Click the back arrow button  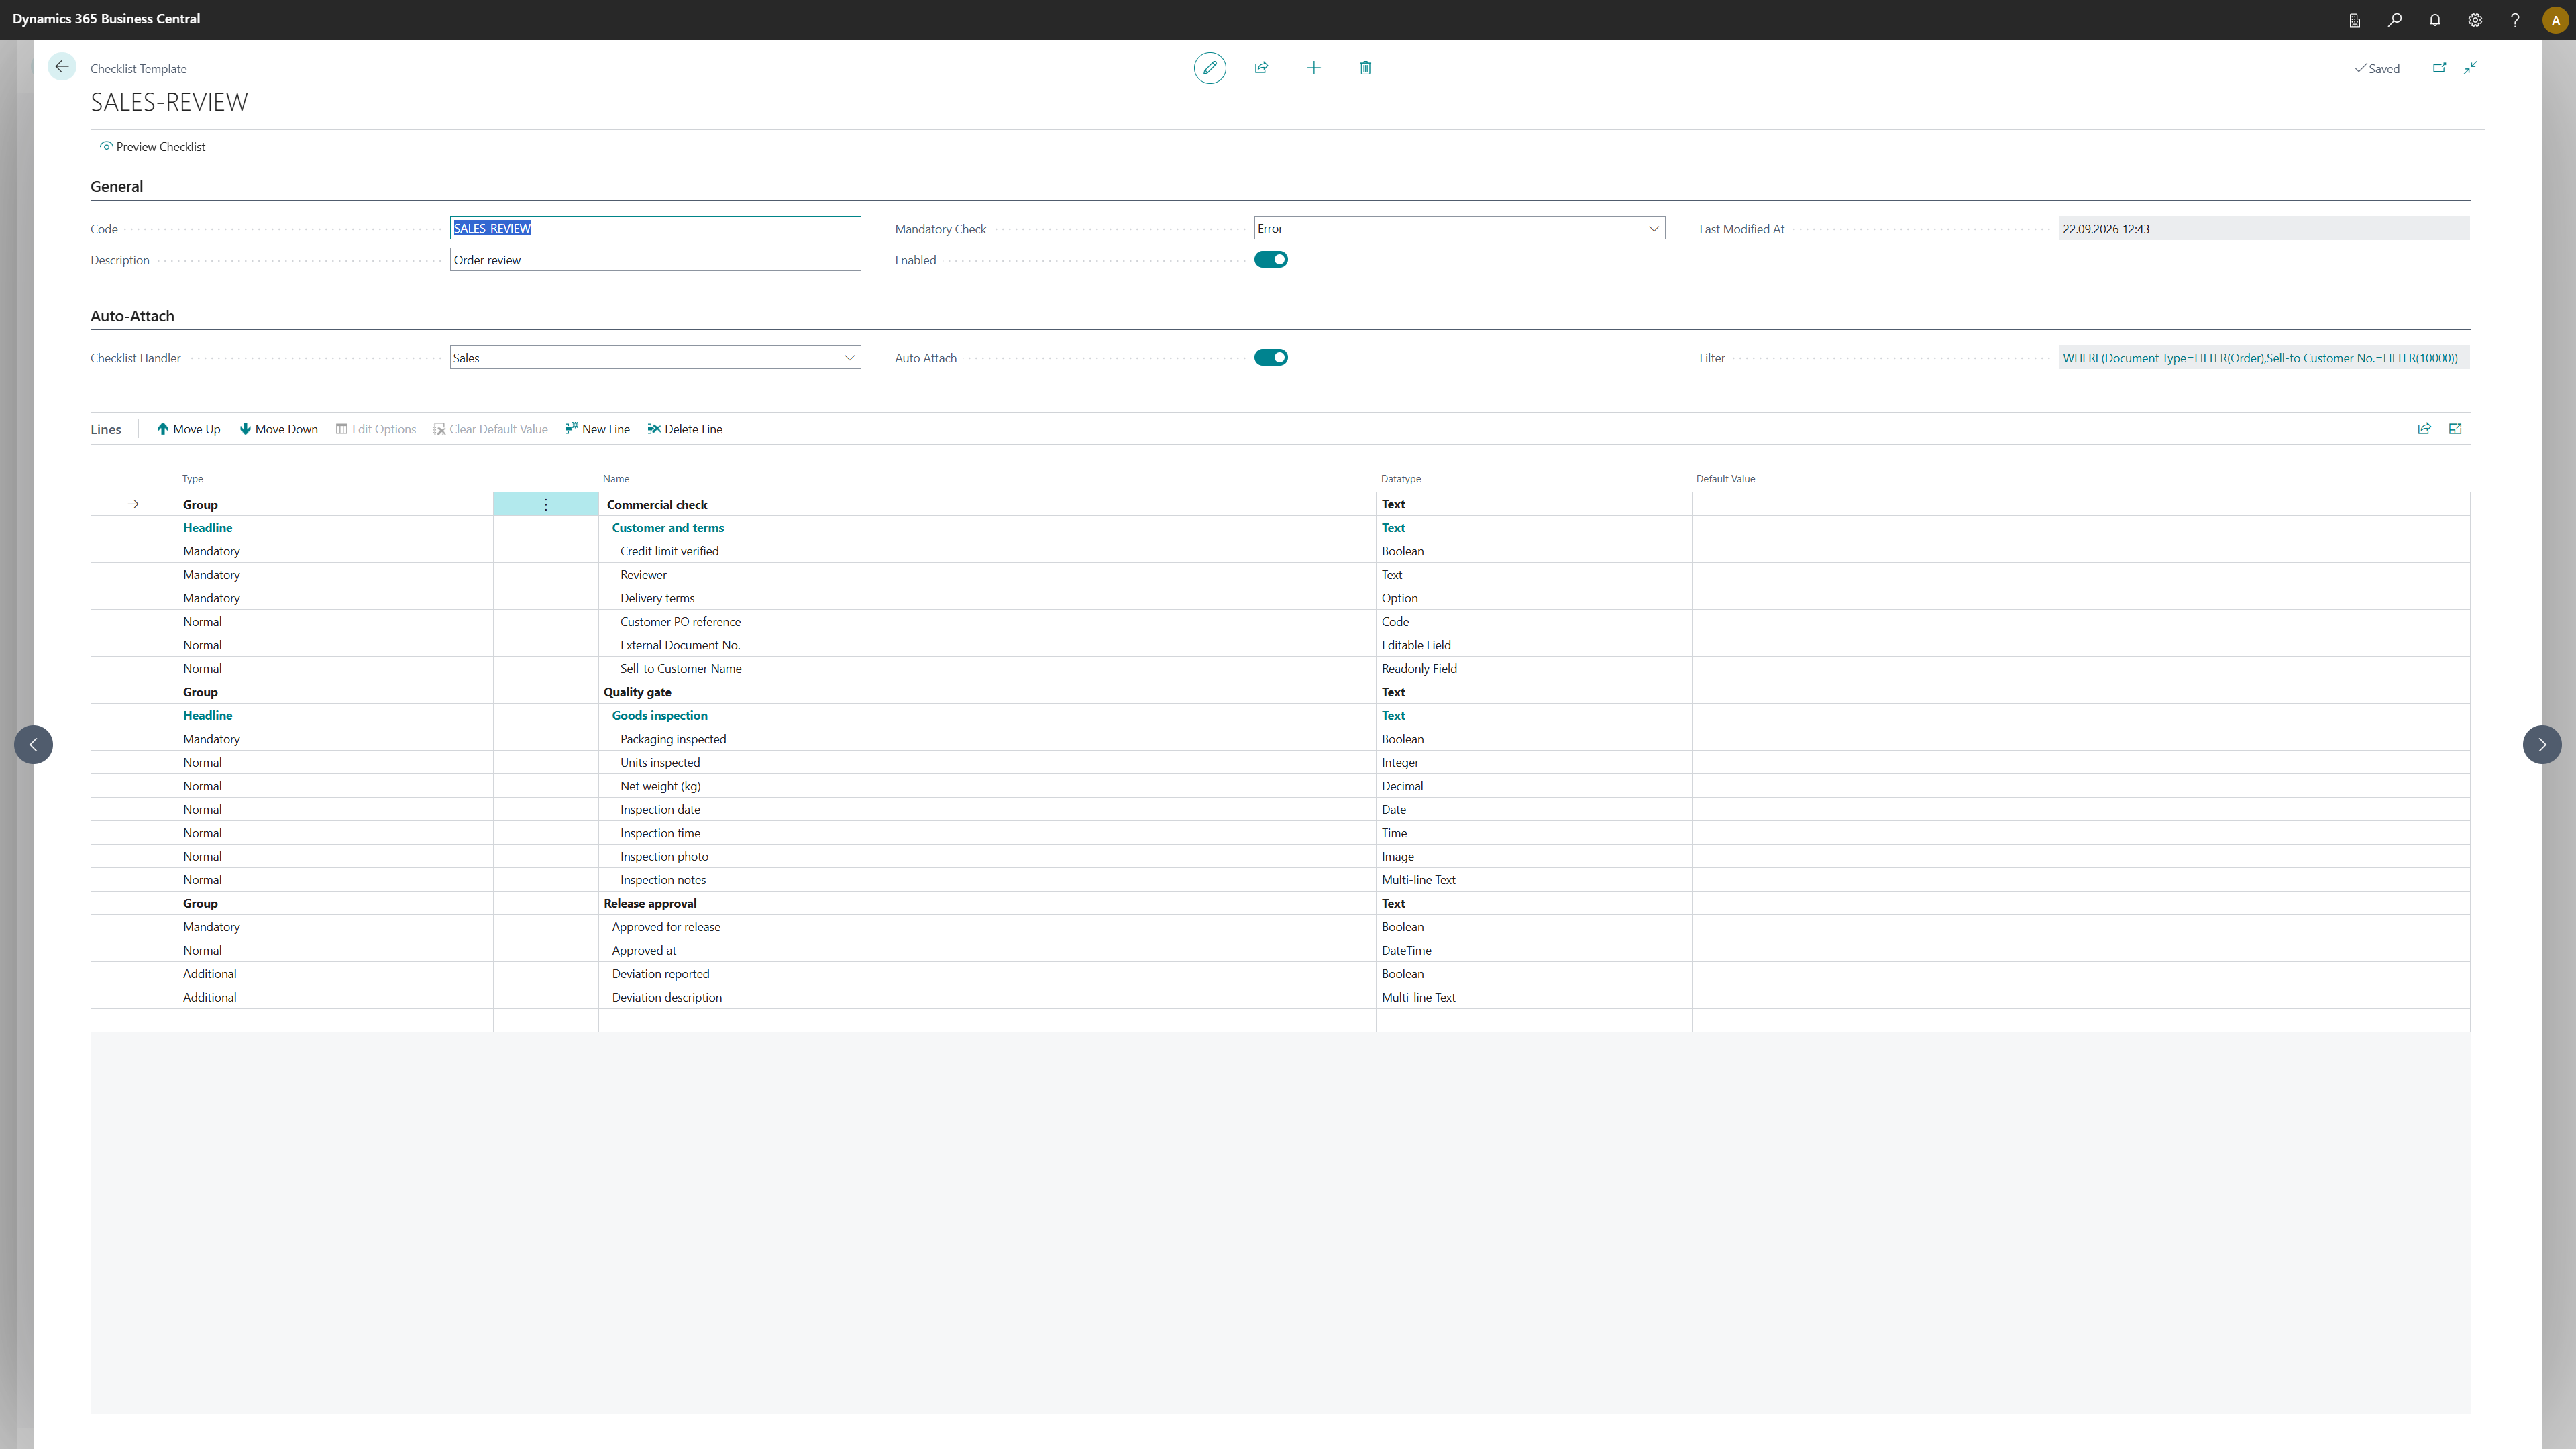point(62,67)
